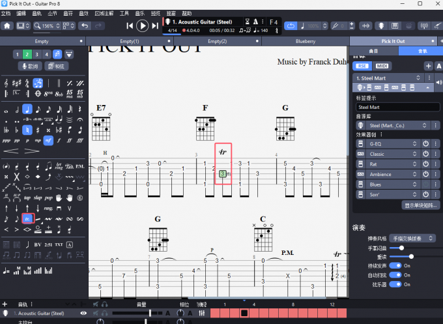Screen dimensions: 443x324
Task: Click the MIDI button
Action: click(383, 66)
